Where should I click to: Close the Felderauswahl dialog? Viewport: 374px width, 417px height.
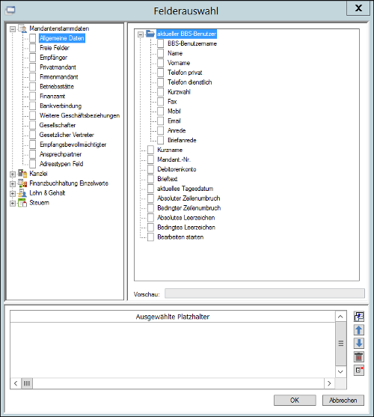(358, 8)
